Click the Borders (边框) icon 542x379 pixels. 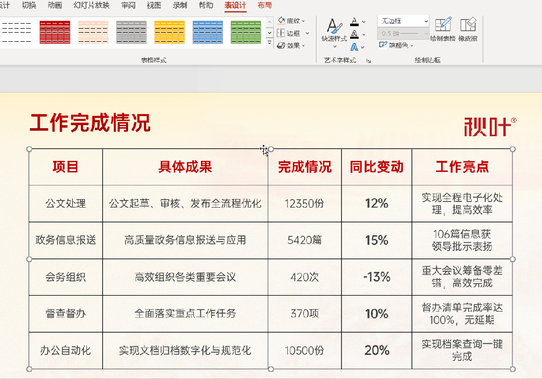coord(281,33)
